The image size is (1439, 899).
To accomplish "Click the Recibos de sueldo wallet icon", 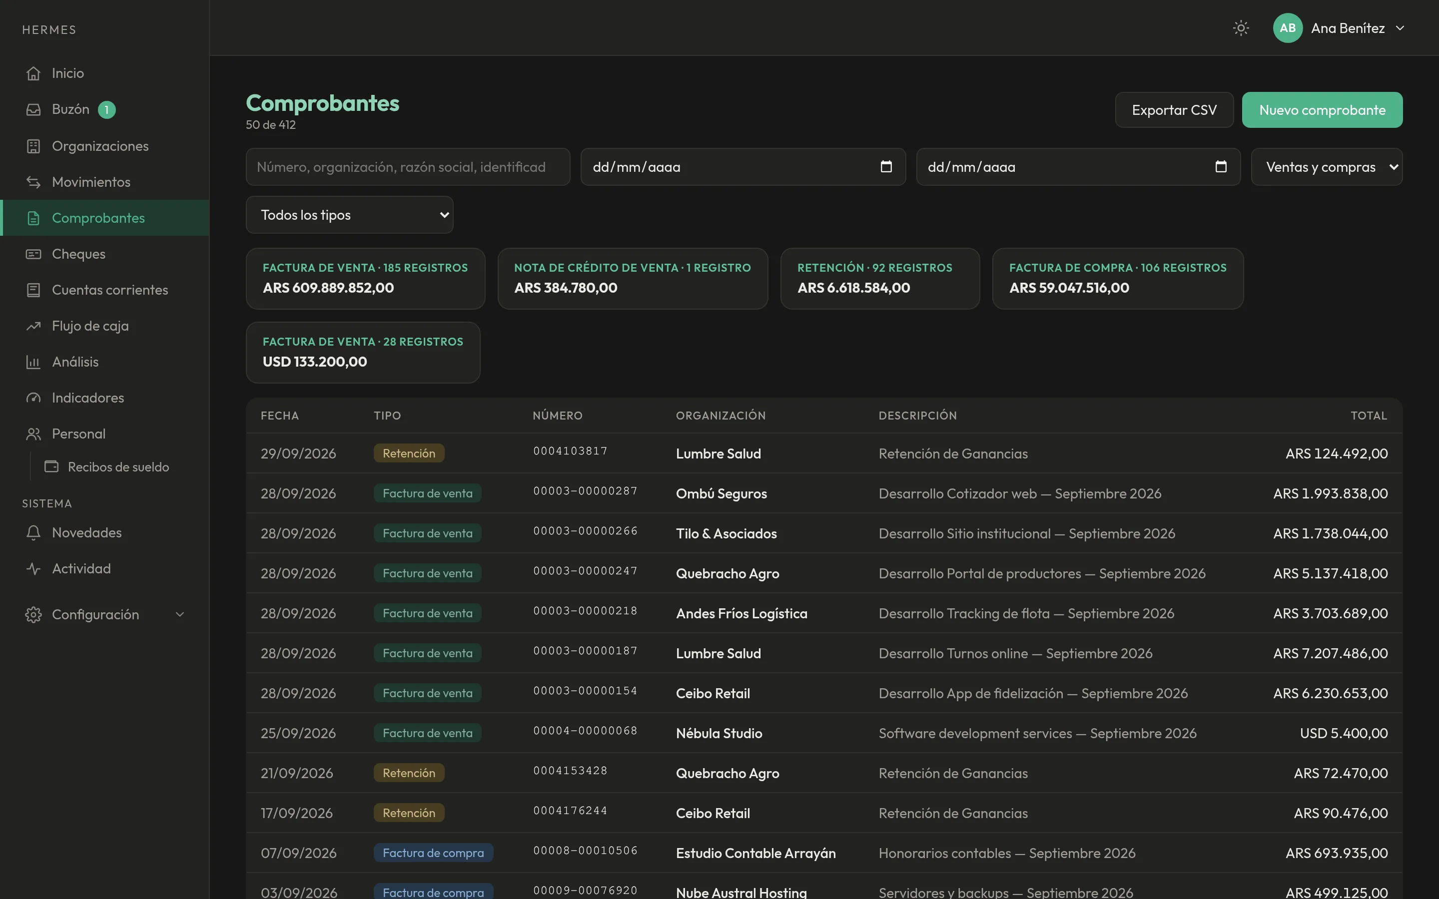I will coord(52,467).
